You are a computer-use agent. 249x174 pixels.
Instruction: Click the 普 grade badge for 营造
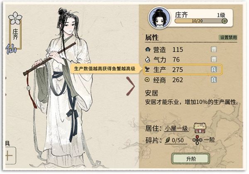click(214, 49)
